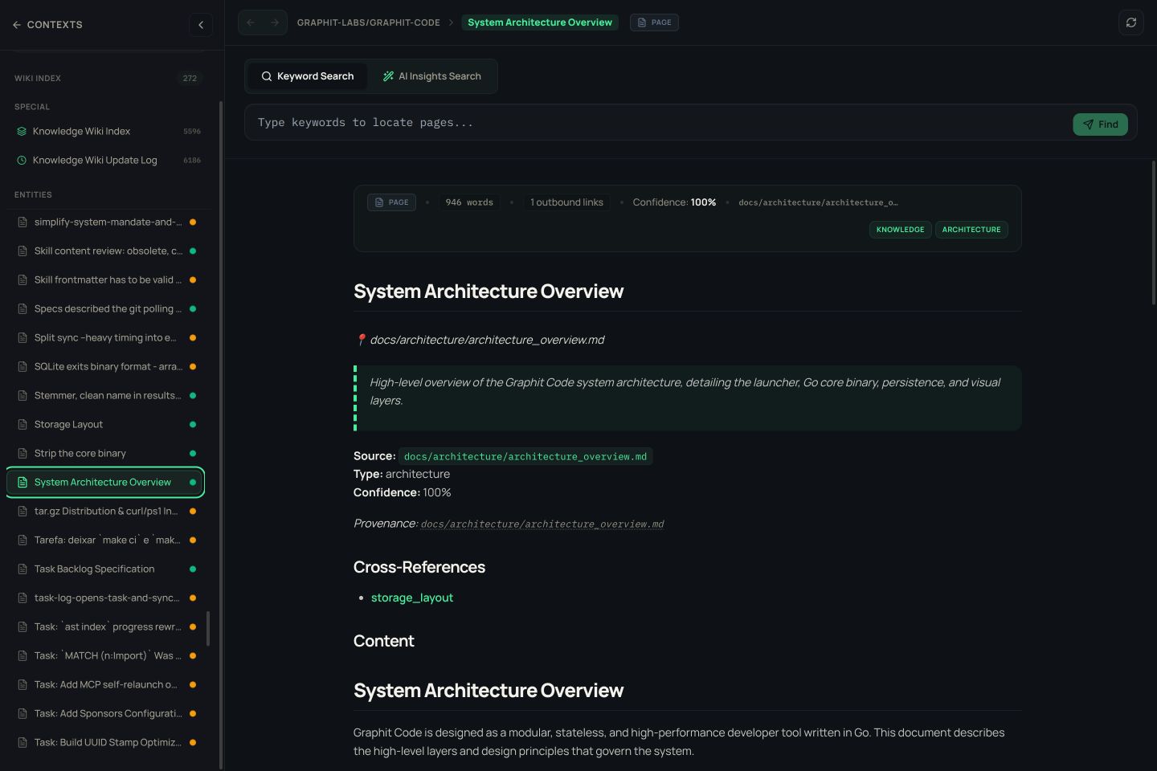Image resolution: width=1157 pixels, height=771 pixels.
Task: Follow the storage_layout cross-reference link
Action: pyautogui.click(x=412, y=598)
